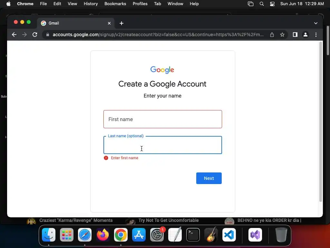Open the Profiles menu
This screenshot has height=248, width=330.
click(140, 4)
